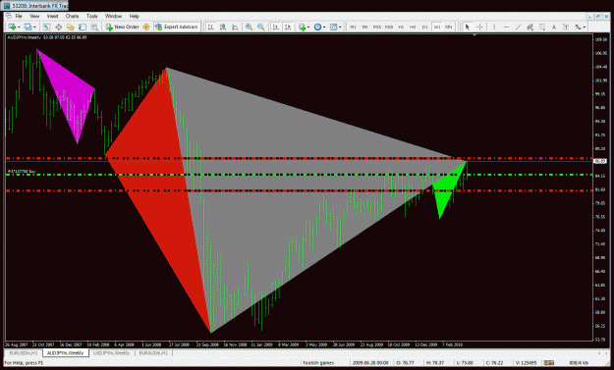
Task: Click the '808/4 kb' traffic indicator
Action: (579, 363)
